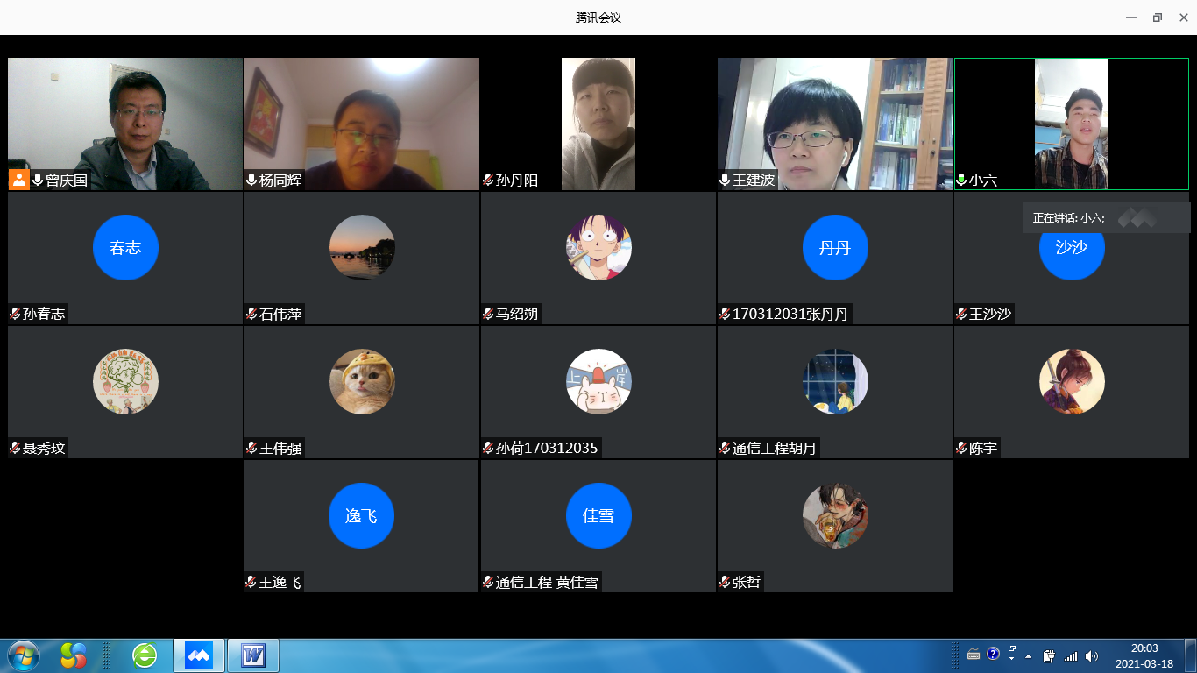Click the speaking indicator showing 正在讲话: 小六
The width and height of the screenshot is (1197, 673).
click(x=1069, y=218)
